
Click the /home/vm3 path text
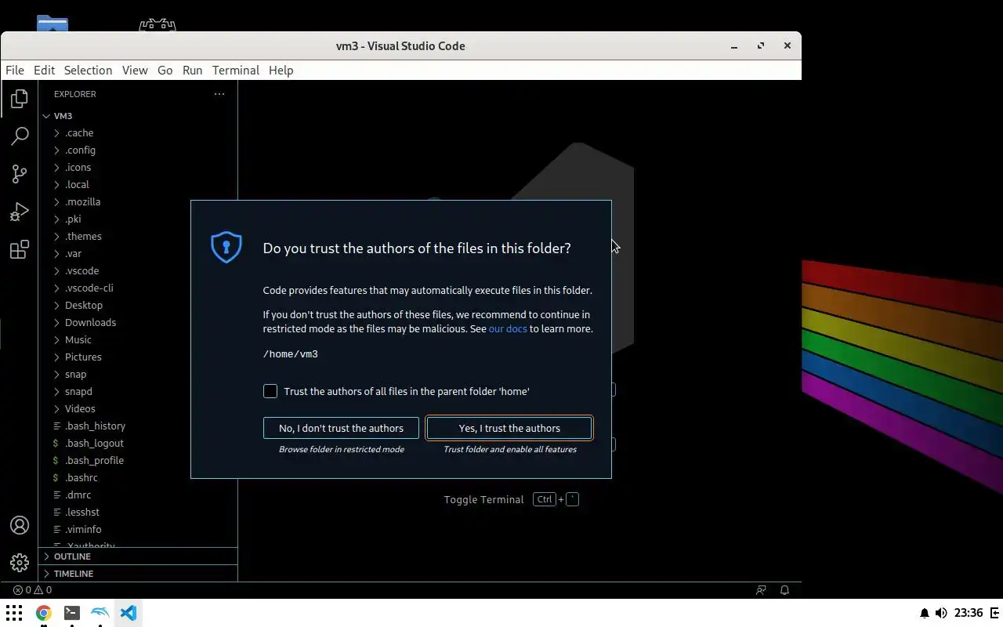[290, 354]
